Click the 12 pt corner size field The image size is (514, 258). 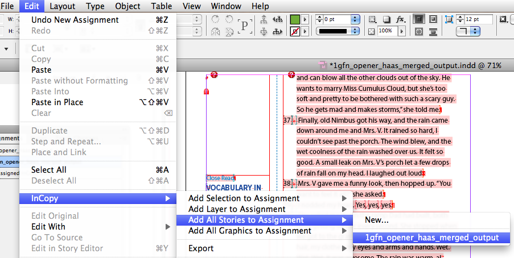(x=478, y=19)
